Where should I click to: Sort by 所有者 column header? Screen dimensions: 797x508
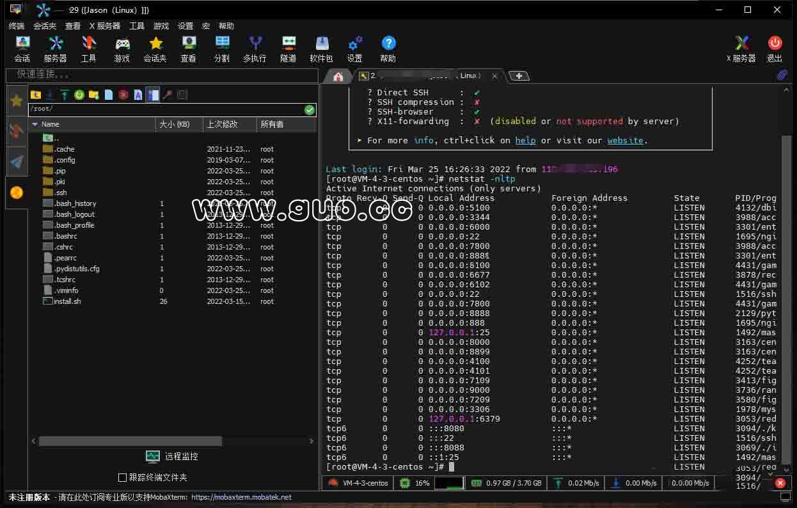287,124
